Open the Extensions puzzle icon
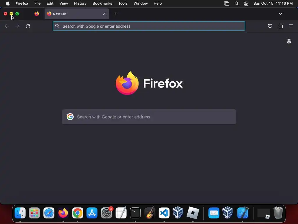Screen dimensions: 298x224 tap(281, 26)
